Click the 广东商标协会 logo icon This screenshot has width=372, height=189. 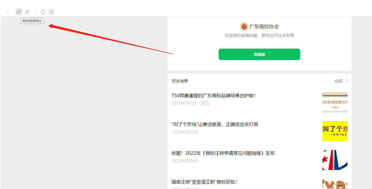[x=244, y=27]
